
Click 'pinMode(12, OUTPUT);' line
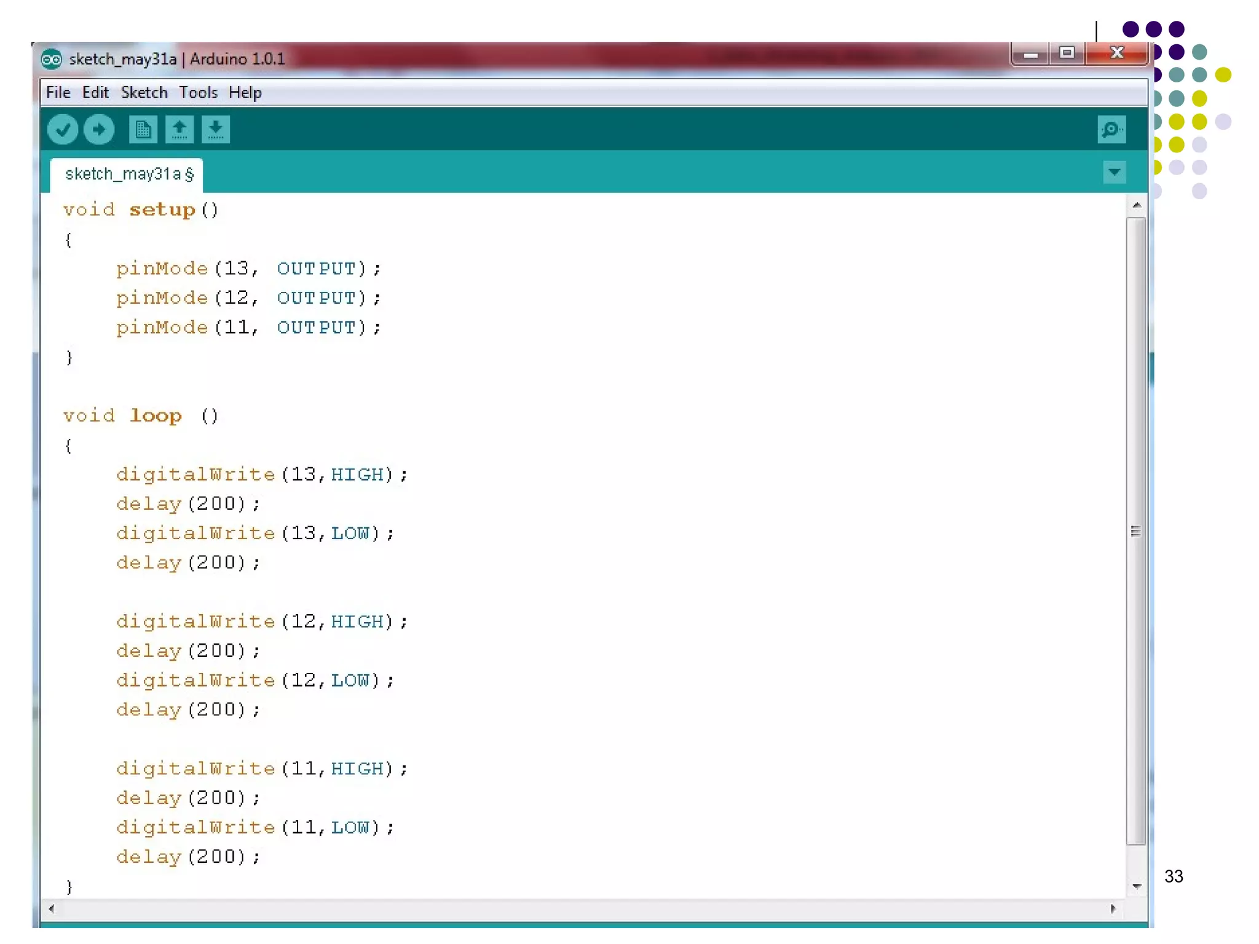(249, 298)
